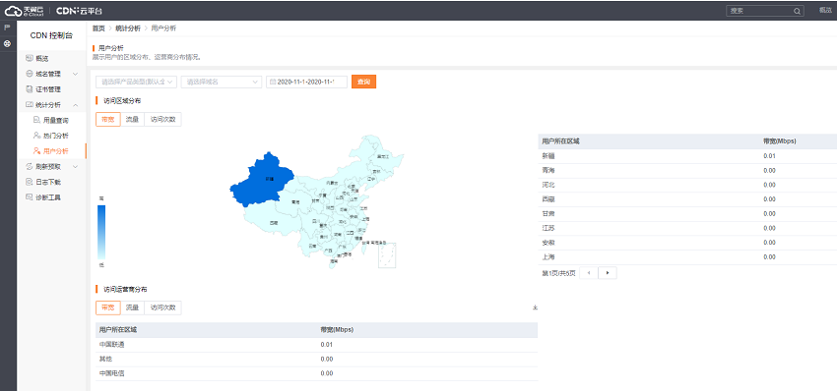837x391 pixels.
Task: Click the flag icon in dark left rail
Action: pyautogui.click(x=7, y=28)
